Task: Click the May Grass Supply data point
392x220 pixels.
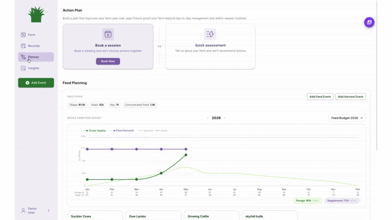Action: [186, 155]
